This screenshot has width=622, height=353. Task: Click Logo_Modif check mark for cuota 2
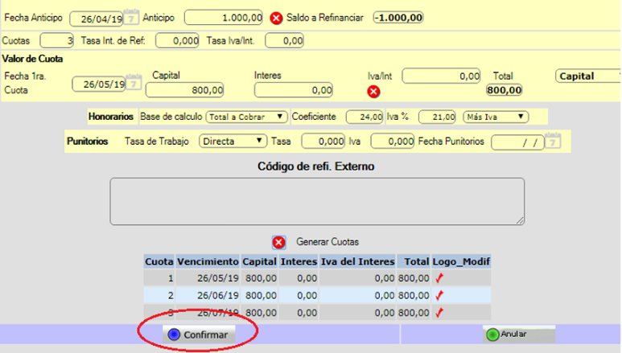[x=439, y=295]
